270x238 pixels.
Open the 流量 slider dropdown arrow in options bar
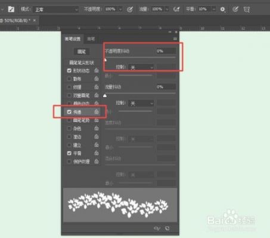pyautogui.click(x=167, y=10)
